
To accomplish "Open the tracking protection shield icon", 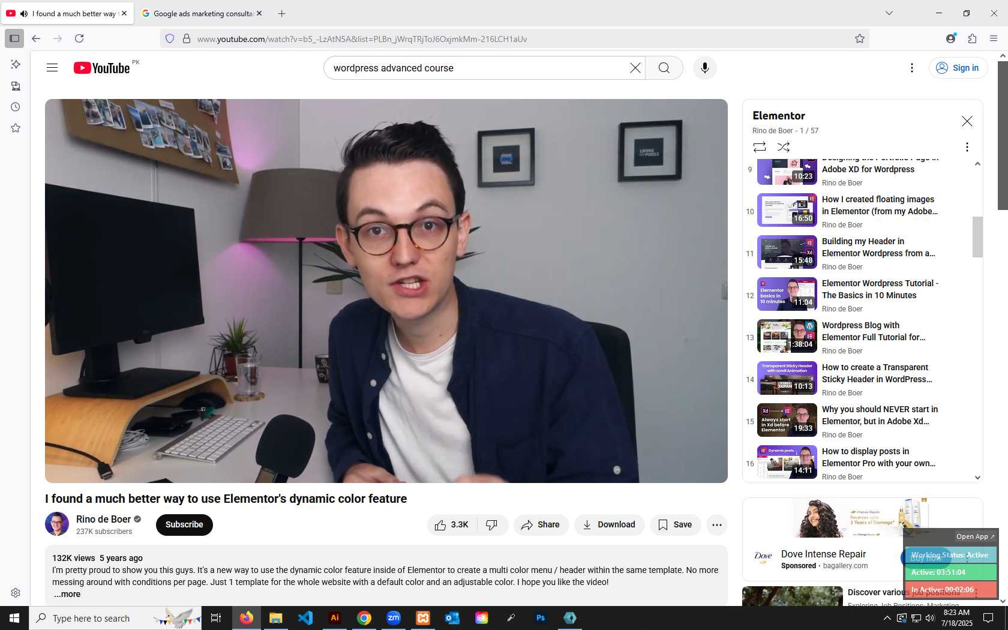I will pos(170,38).
